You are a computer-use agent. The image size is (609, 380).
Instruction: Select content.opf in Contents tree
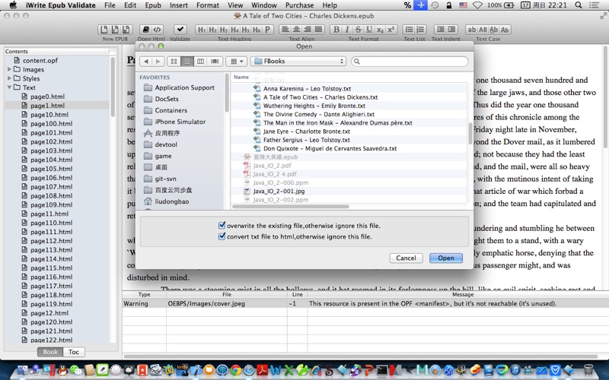click(40, 61)
